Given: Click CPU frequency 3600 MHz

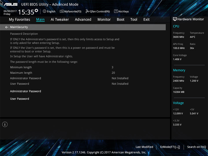Looking at the screenshot, I should 179,37.
